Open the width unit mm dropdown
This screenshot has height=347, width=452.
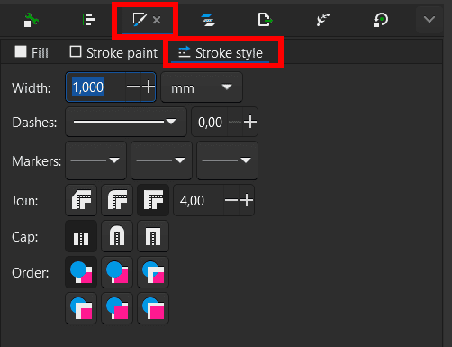pos(202,87)
